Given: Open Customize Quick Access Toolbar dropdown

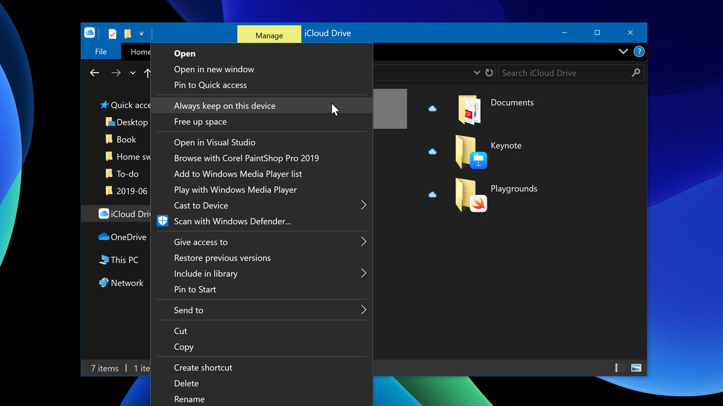Looking at the screenshot, I should pyautogui.click(x=141, y=34).
